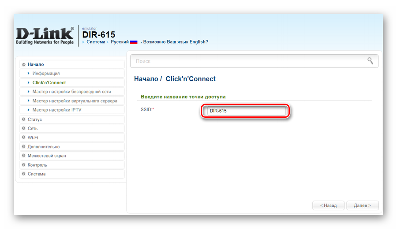Click the SSID input field
397x239 pixels.
click(x=246, y=111)
